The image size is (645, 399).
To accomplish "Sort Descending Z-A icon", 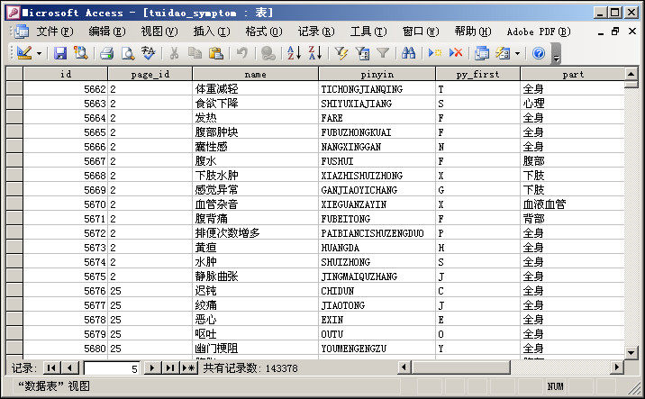I will point(315,52).
